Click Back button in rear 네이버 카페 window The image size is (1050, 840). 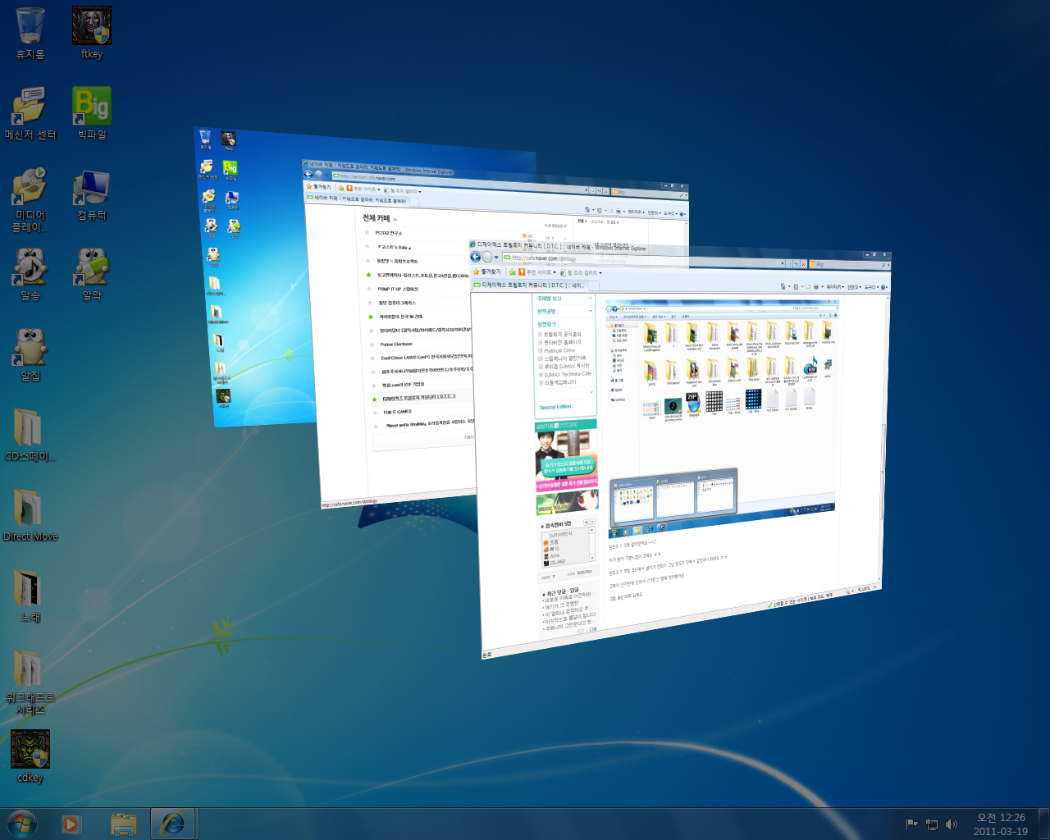(x=308, y=174)
